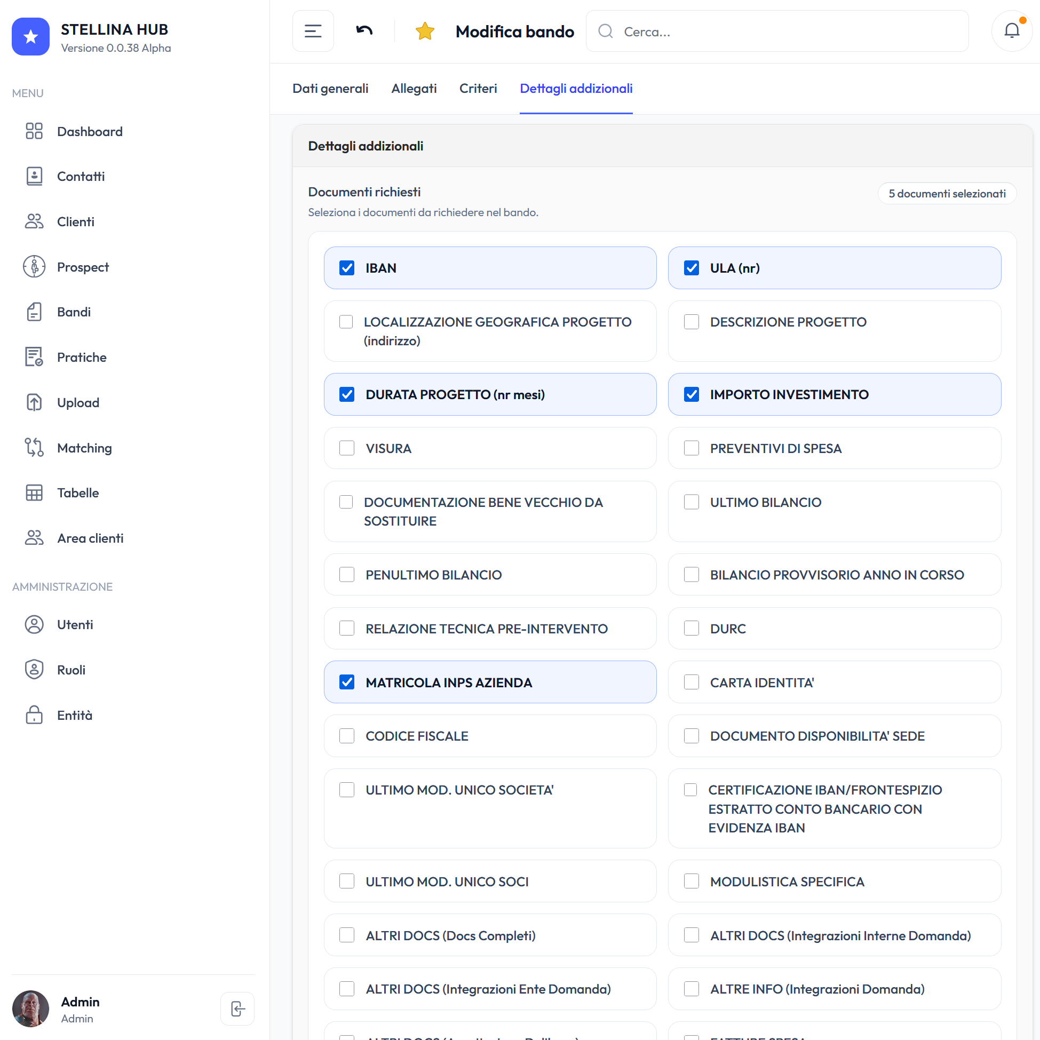The width and height of the screenshot is (1040, 1040).
Task: Open the notifications bell icon
Action: click(1012, 31)
